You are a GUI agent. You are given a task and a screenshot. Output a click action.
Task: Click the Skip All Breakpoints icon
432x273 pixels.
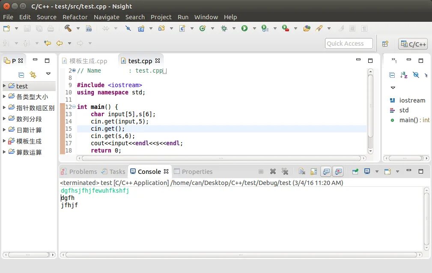coord(128,28)
